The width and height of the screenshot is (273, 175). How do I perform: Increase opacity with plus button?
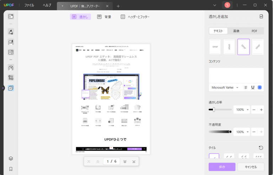(261, 132)
